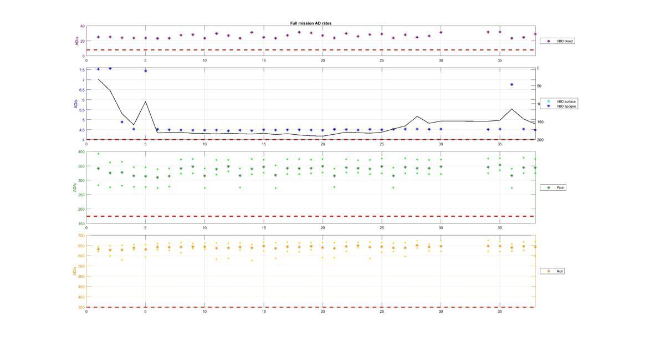This screenshot has width=665, height=345.
Task: Select the VBD apogee legend entry
Action: [559, 106]
